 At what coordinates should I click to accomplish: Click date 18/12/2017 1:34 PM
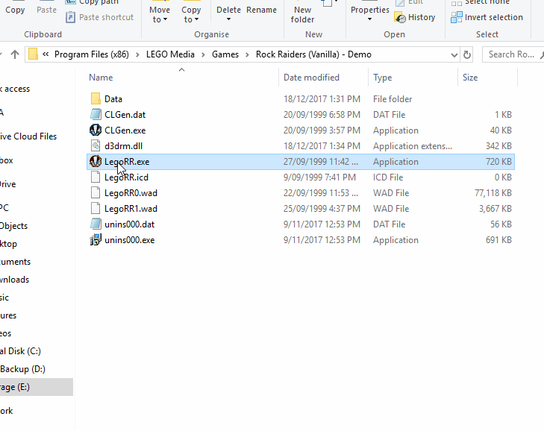click(322, 145)
